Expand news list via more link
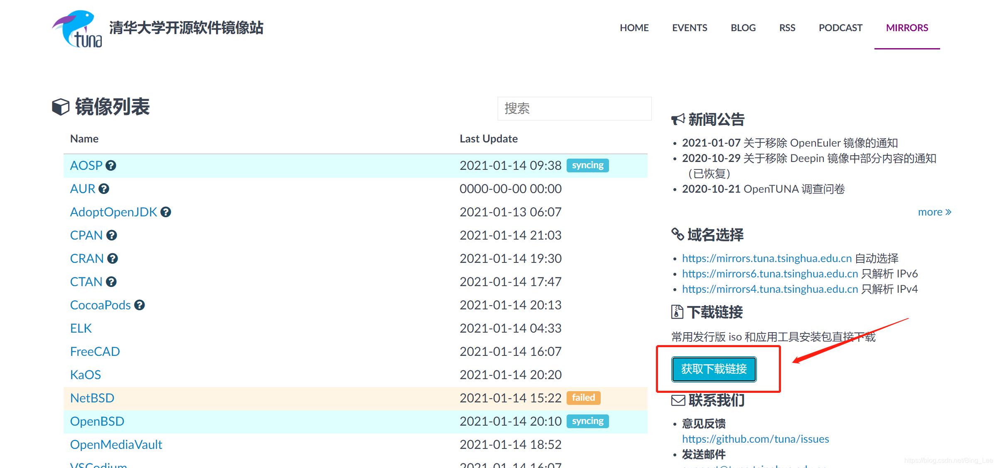The image size is (997, 468). (934, 212)
